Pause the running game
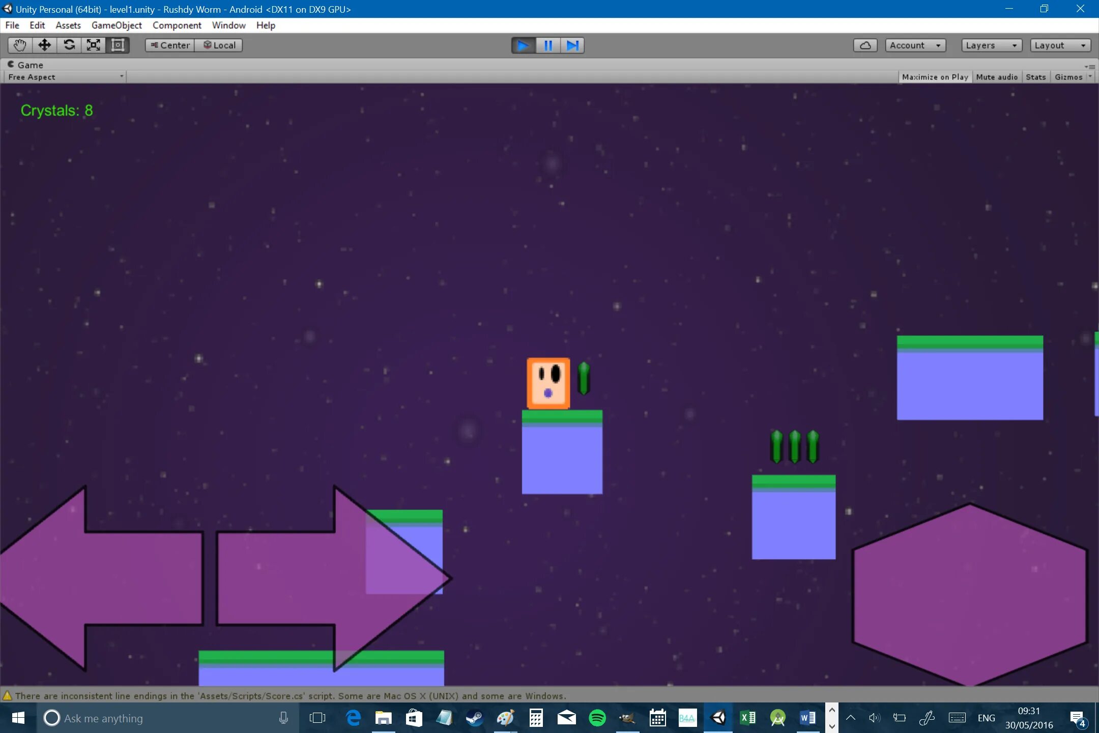This screenshot has width=1099, height=733. [x=548, y=45]
